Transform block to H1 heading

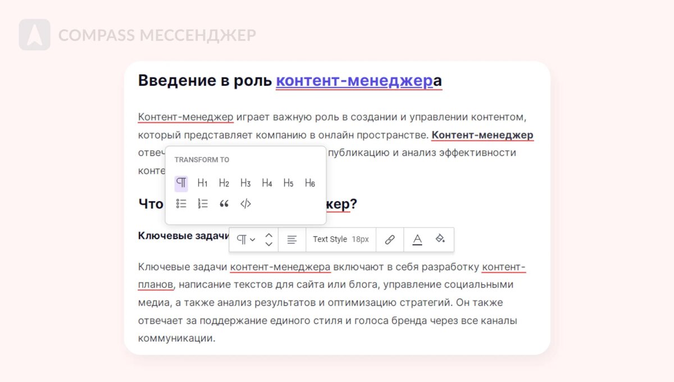(203, 183)
